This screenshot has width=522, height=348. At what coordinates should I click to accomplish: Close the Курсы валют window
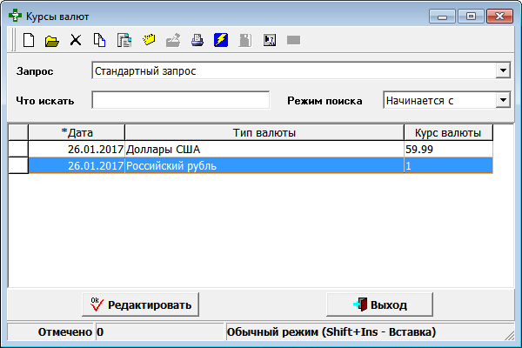click(499, 17)
